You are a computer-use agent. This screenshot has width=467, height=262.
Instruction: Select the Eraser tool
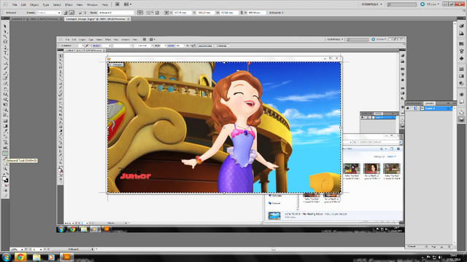5,84
